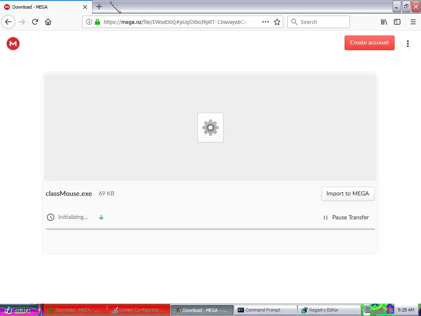
Task: Click Import to MEGA button
Action: [348, 193]
